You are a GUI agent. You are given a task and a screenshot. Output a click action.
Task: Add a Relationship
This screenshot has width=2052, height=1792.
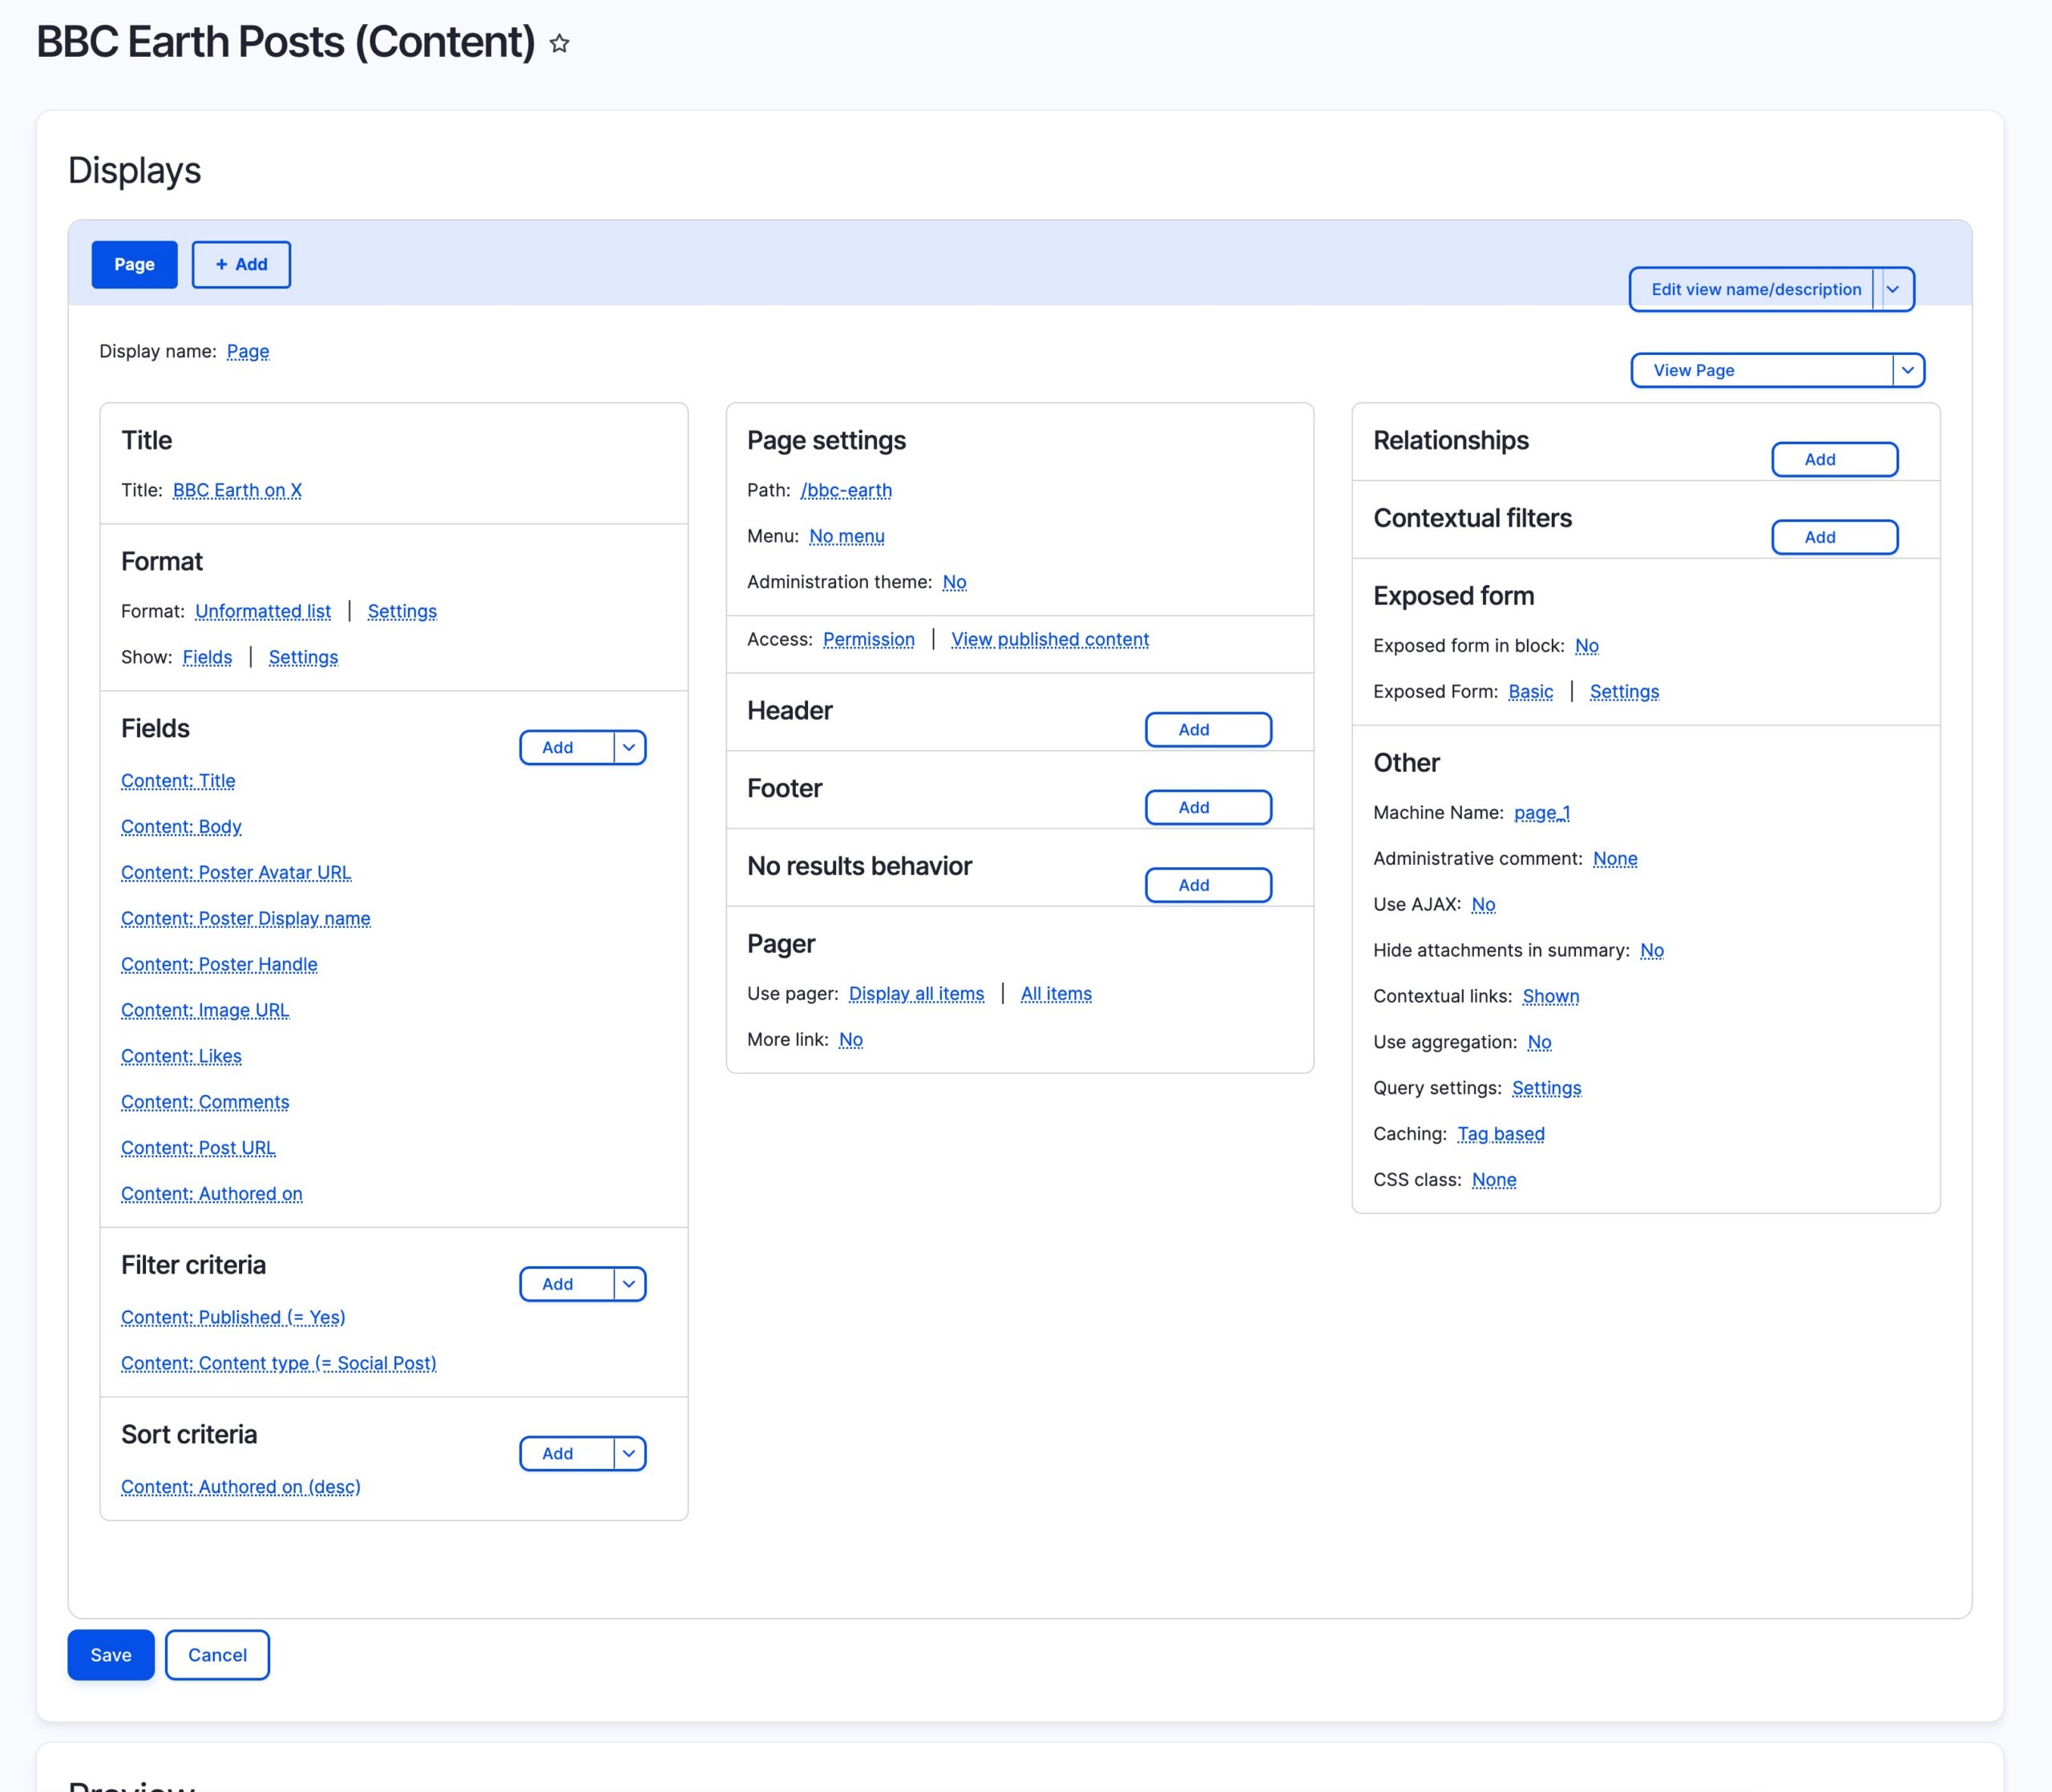click(x=1835, y=460)
